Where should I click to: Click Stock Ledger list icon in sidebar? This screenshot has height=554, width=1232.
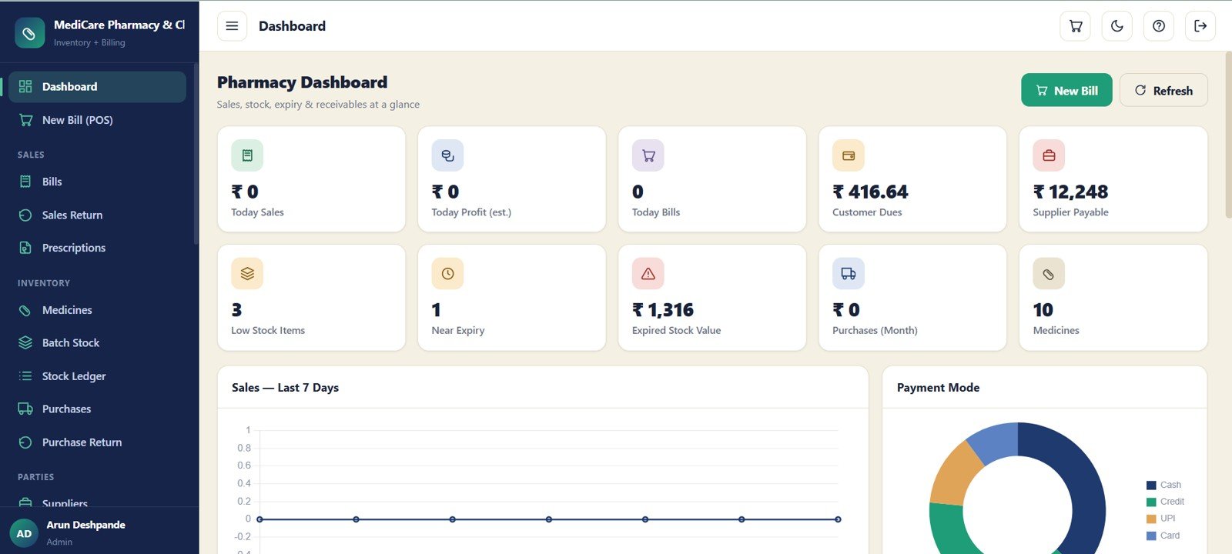pos(25,376)
